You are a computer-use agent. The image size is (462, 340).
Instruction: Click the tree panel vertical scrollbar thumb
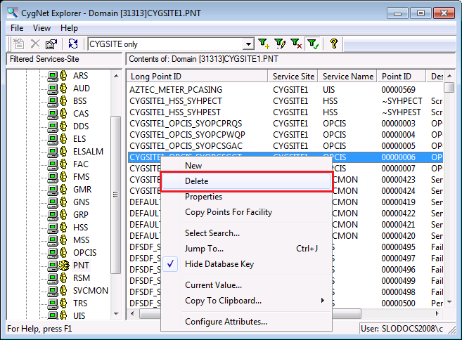(x=116, y=195)
